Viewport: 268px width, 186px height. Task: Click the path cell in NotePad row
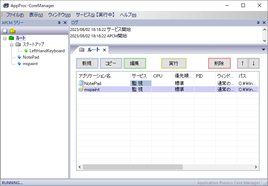point(247,83)
